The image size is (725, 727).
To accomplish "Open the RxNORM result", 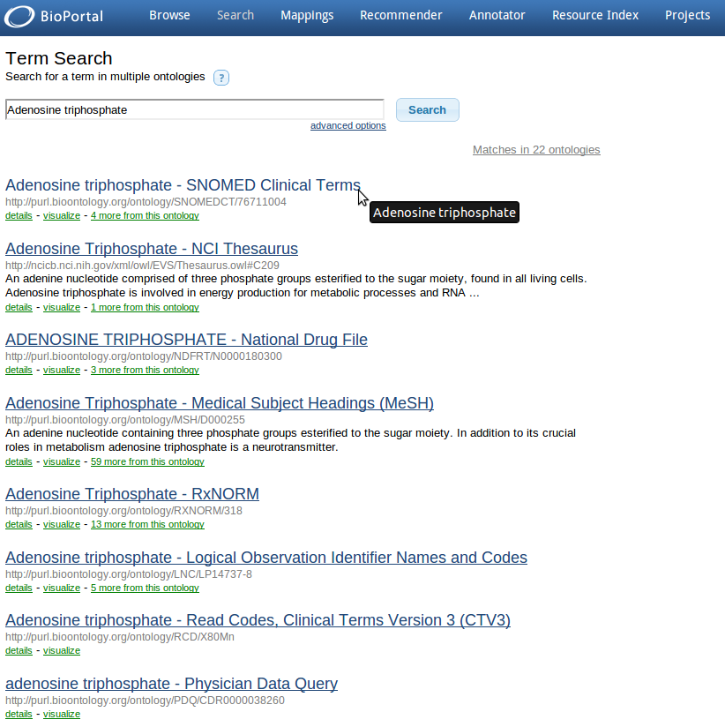I will 132,494.
